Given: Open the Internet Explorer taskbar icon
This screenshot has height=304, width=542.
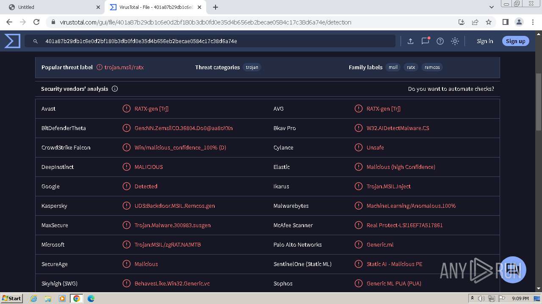Looking at the screenshot, I should 34,299.
